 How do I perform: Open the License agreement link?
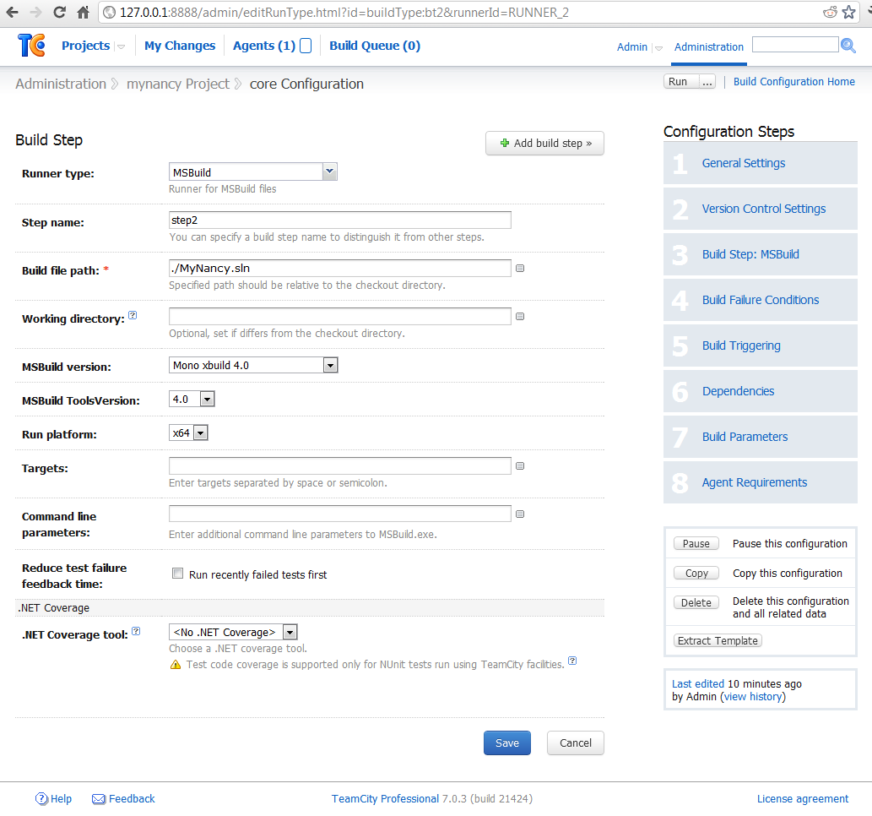803,799
